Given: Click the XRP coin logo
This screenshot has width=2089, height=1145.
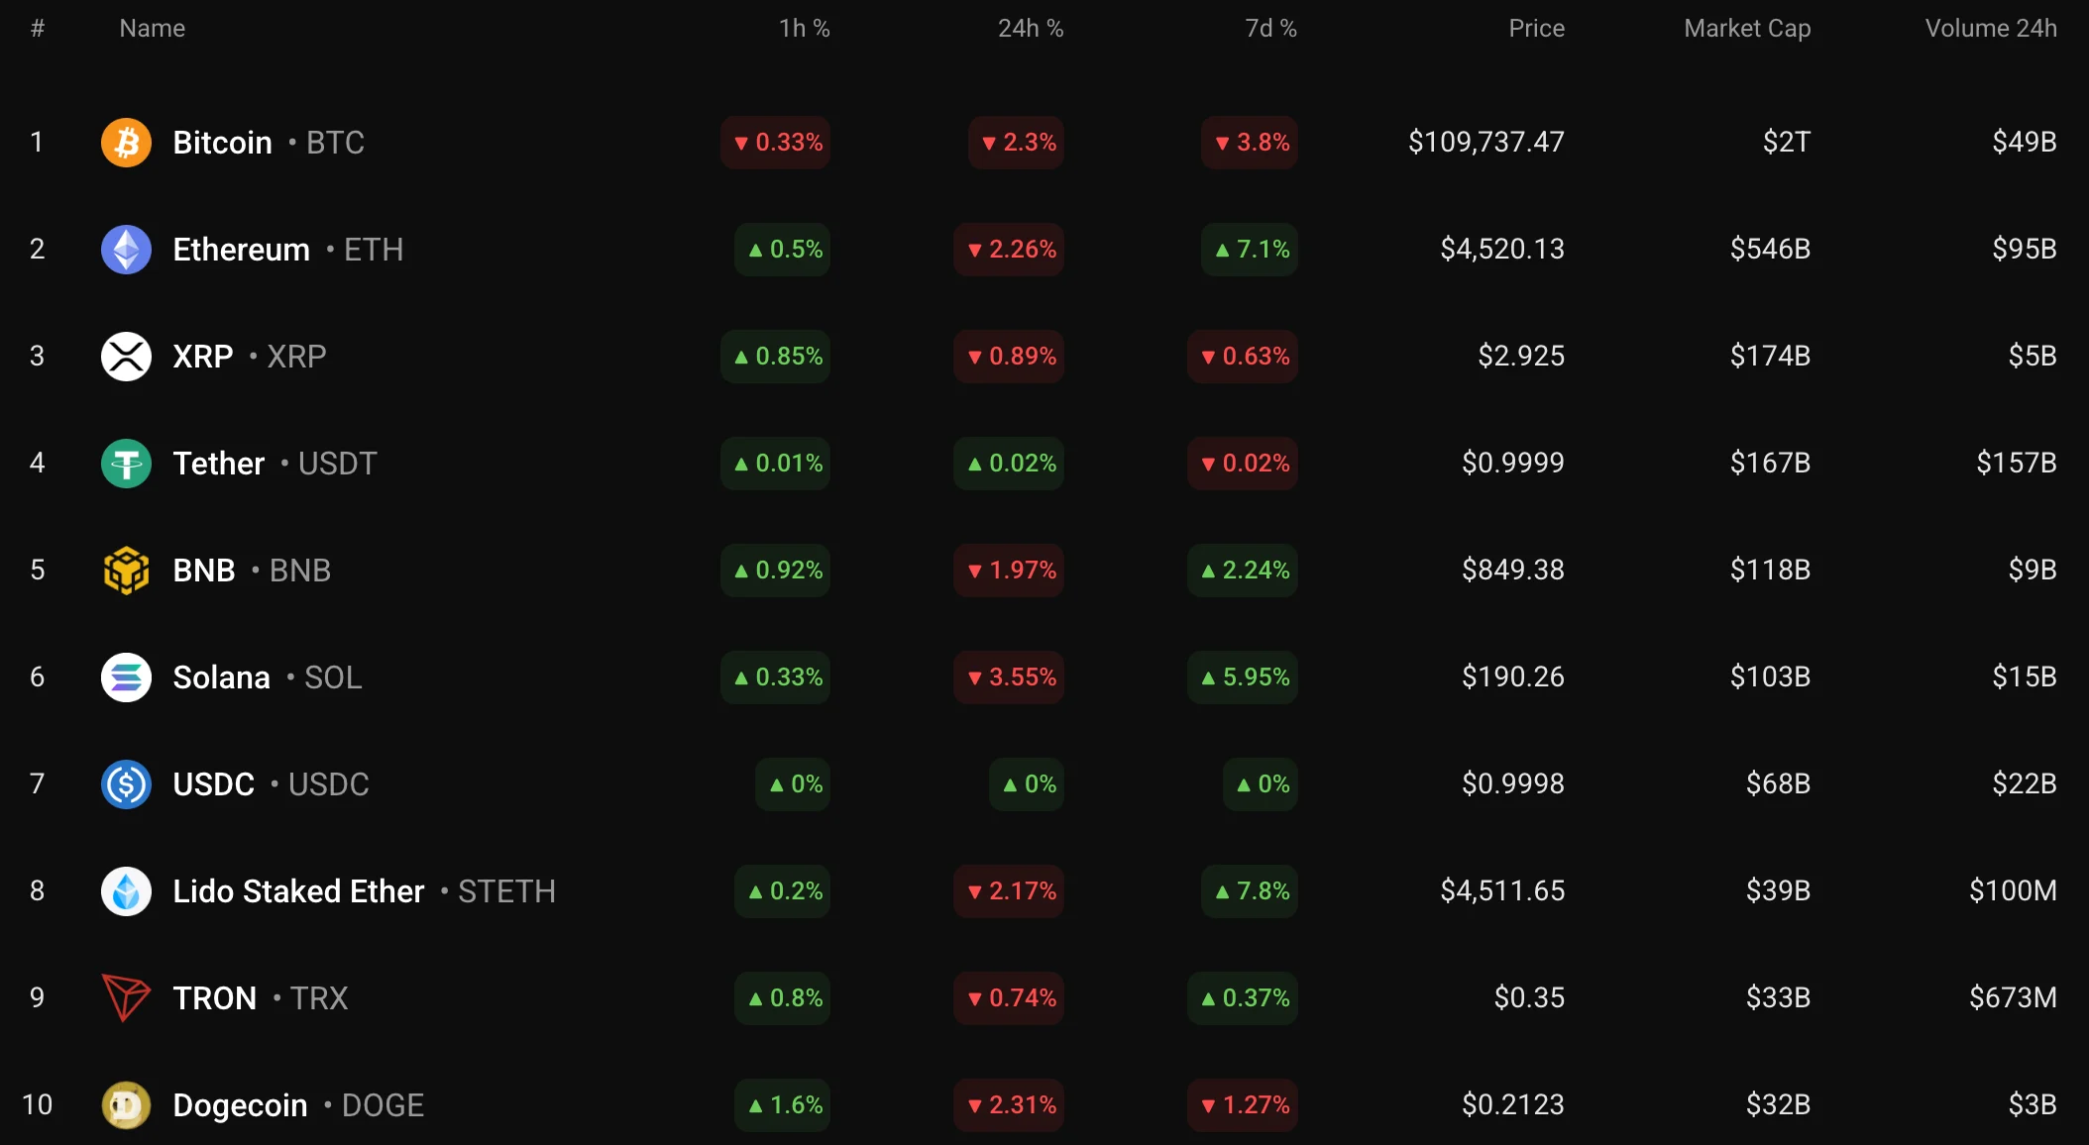Looking at the screenshot, I should click(x=126, y=357).
